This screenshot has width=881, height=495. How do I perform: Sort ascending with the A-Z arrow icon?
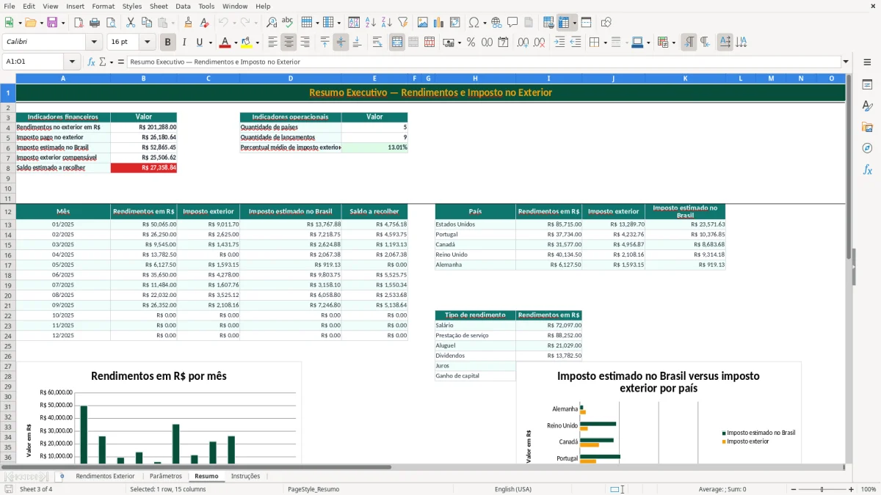tap(371, 23)
